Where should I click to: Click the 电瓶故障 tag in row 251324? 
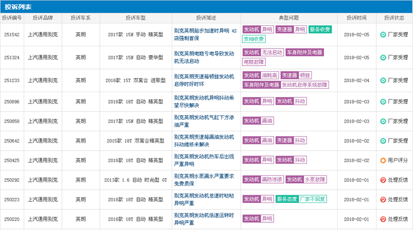254,62
